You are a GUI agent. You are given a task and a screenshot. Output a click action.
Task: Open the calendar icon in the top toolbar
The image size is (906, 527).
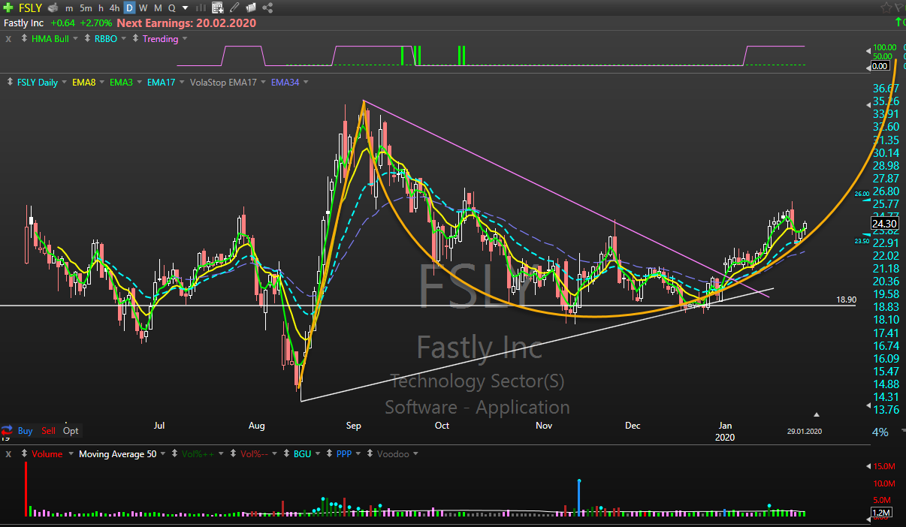coord(217,8)
